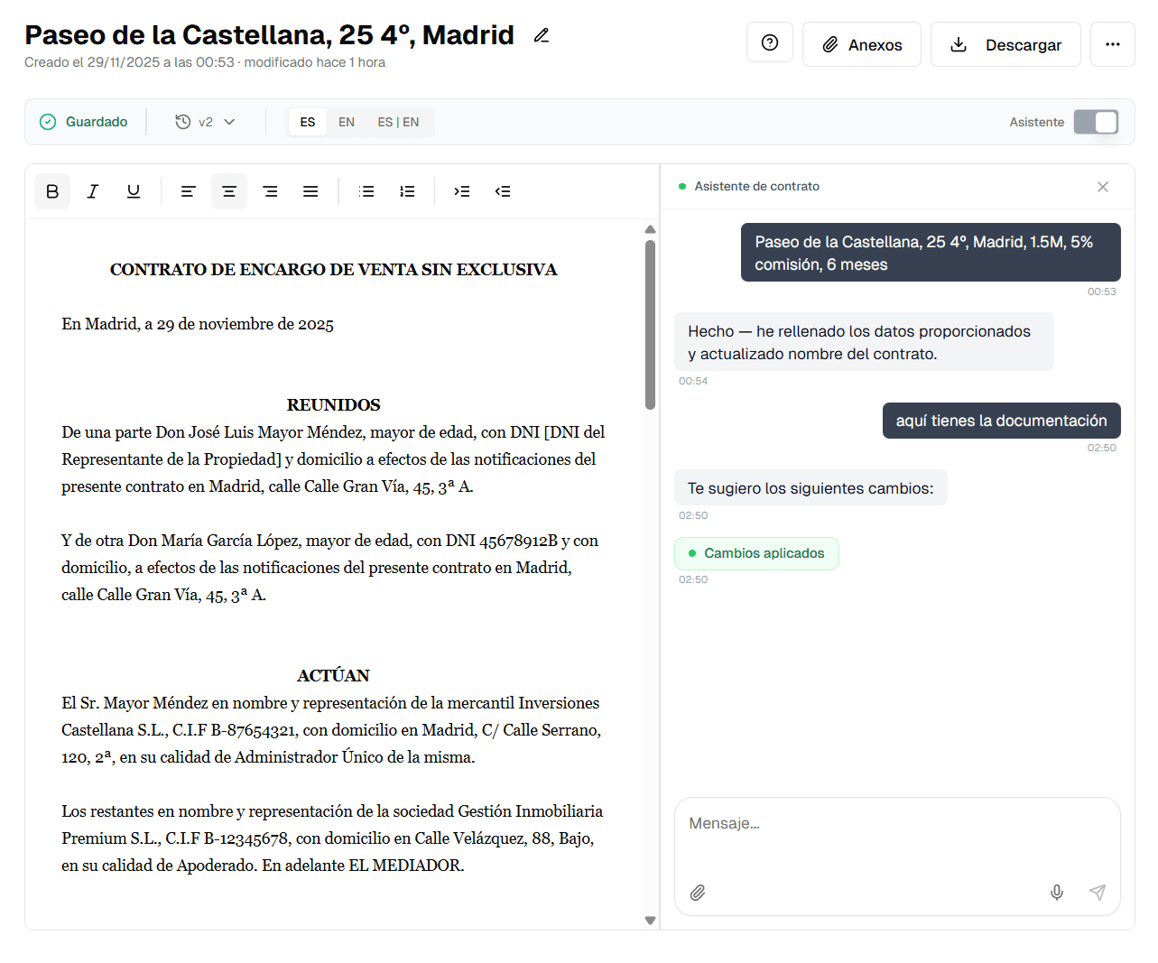Send the chat message
The height and width of the screenshot is (963, 1158).
click(x=1098, y=893)
